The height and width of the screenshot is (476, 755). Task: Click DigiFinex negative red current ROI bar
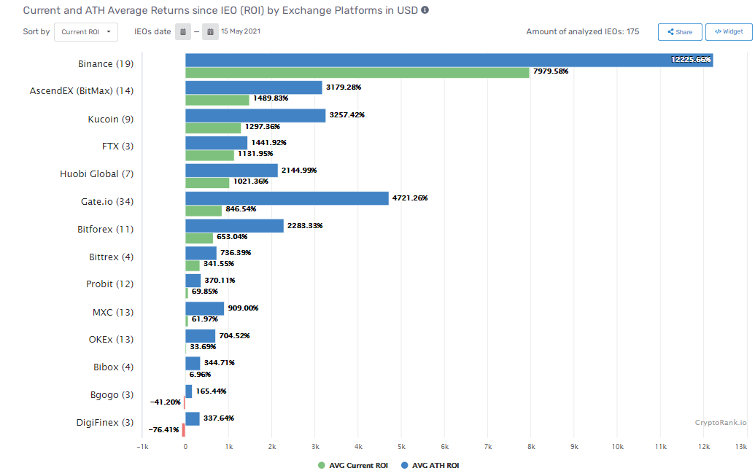[183, 430]
